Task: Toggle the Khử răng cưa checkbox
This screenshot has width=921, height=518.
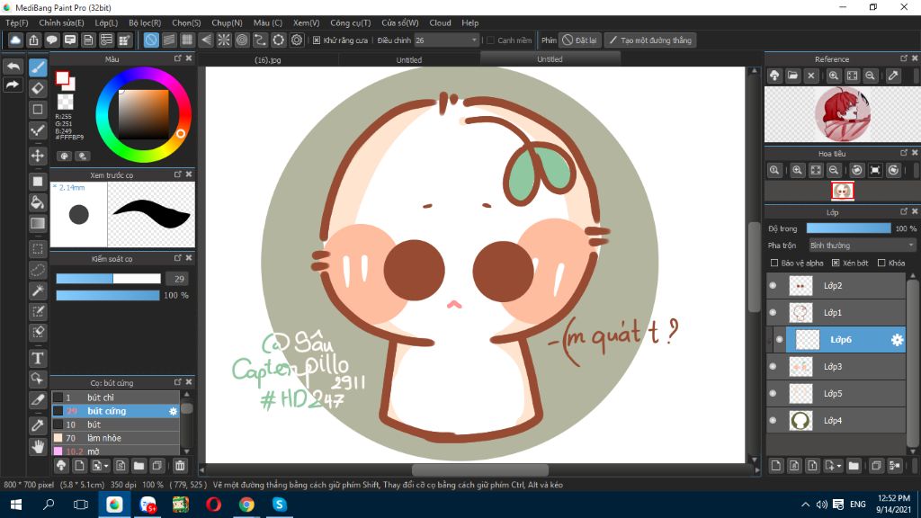Action: (317, 40)
